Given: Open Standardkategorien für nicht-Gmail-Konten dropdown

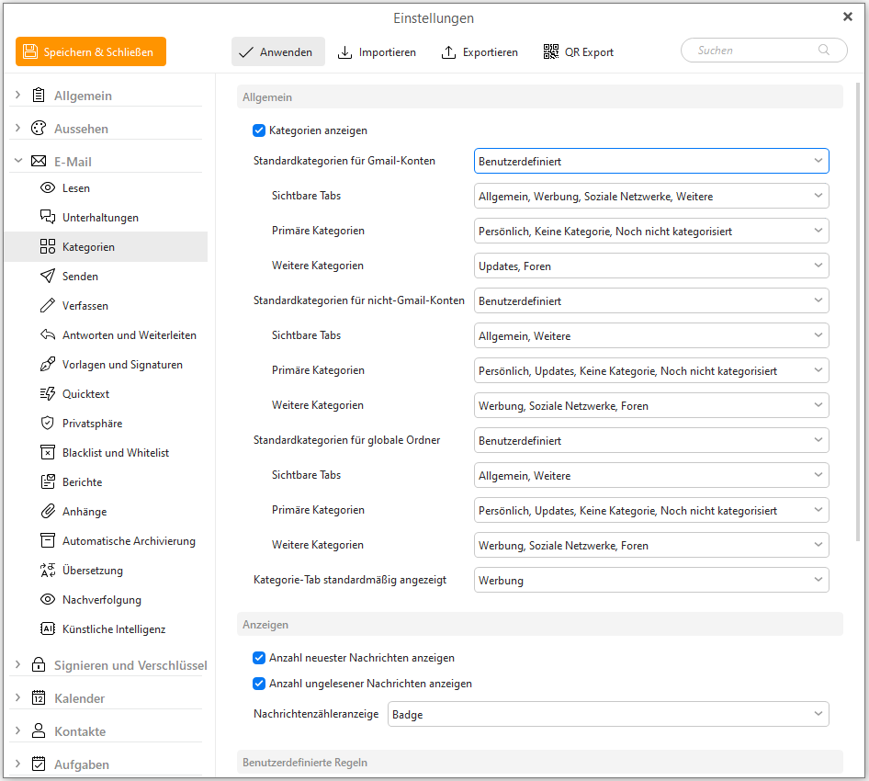Looking at the screenshot, I should pos(651,300).
